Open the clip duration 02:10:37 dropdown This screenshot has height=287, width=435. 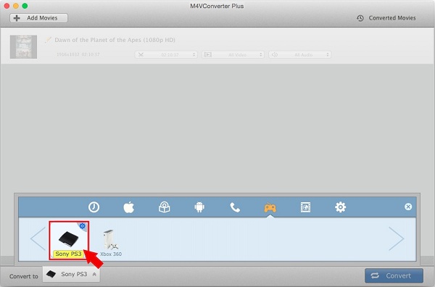pos(166,54)
